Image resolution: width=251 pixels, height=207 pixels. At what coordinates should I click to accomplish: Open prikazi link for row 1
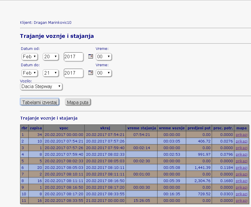[242, 135]
